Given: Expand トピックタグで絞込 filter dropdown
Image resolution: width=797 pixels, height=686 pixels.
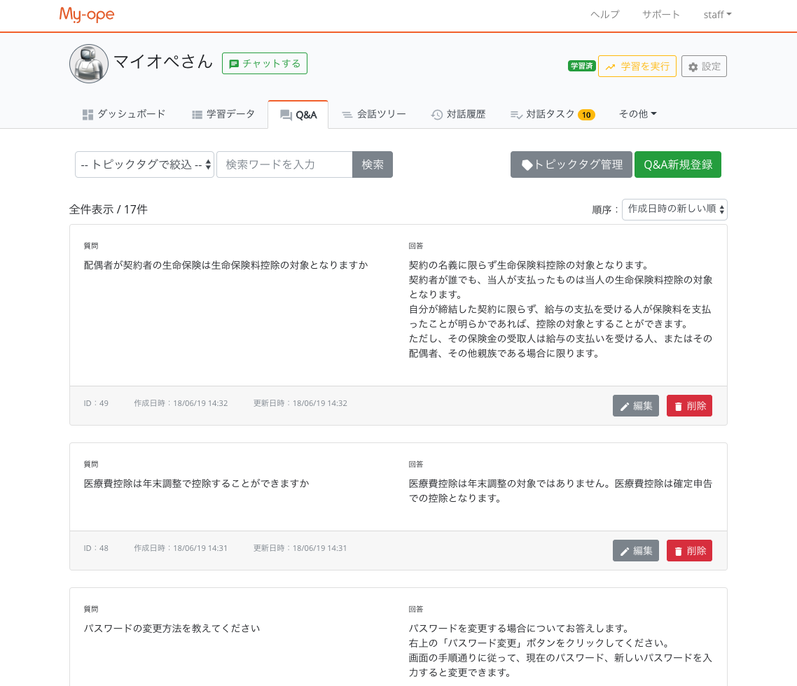Looking at the screenshot, I should (x=144, y=164).
